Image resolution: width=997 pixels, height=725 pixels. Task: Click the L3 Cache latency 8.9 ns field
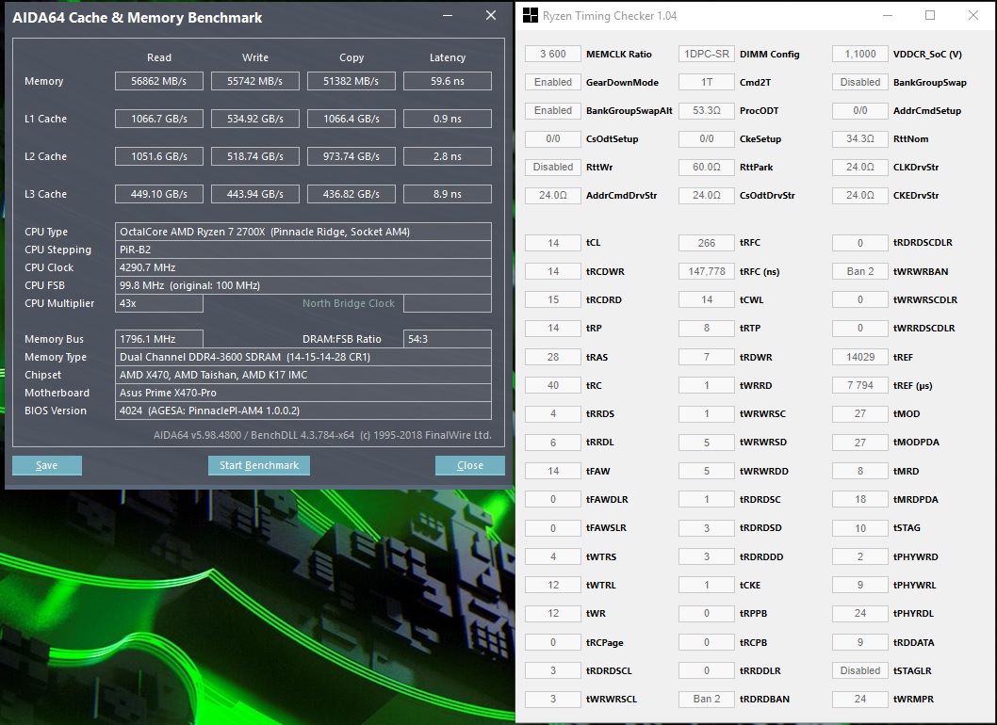point(447,194)
